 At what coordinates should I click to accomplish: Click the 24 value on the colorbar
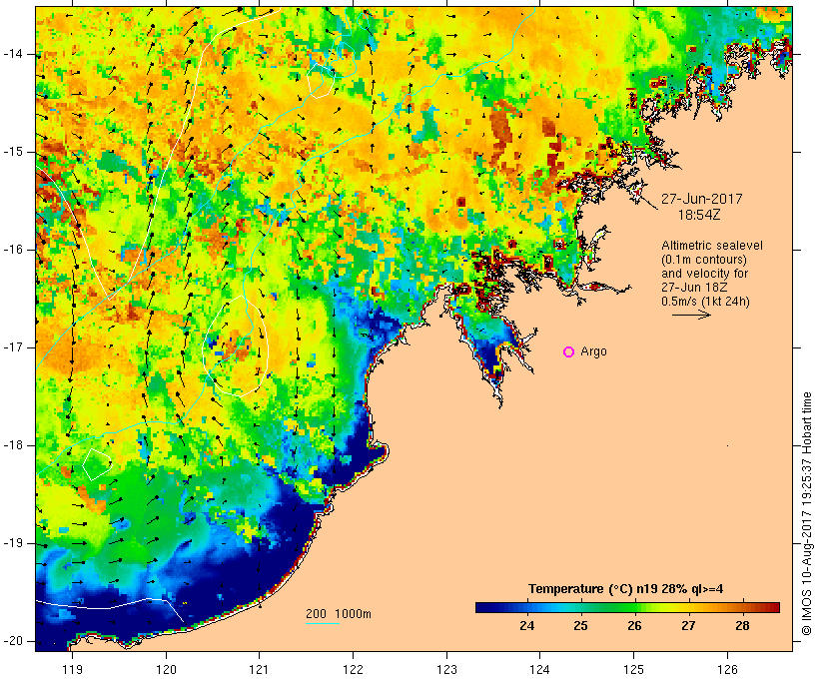[x=527, y=625]
